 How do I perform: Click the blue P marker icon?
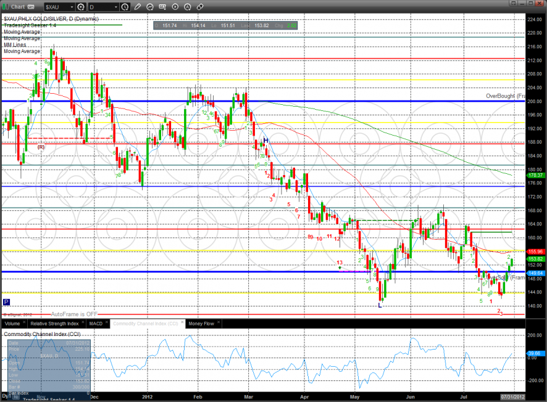[6, 302]
